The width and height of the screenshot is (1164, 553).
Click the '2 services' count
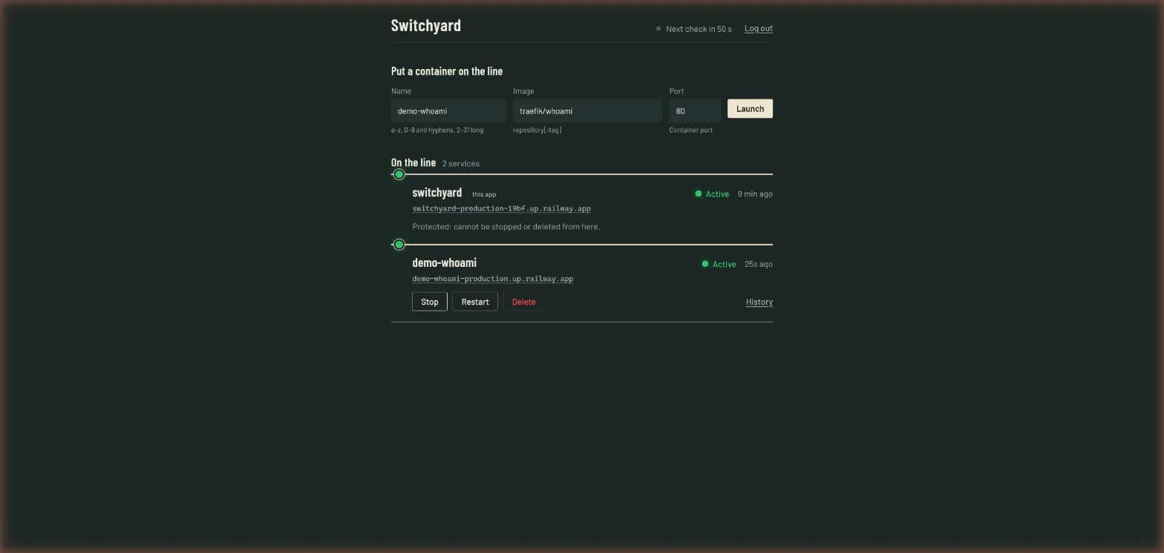461,163
